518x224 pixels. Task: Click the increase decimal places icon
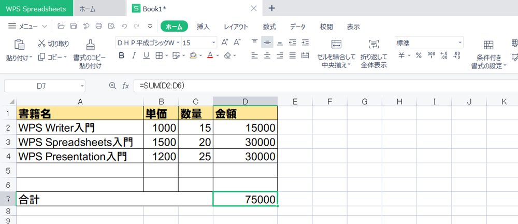(x=444, y=55)
